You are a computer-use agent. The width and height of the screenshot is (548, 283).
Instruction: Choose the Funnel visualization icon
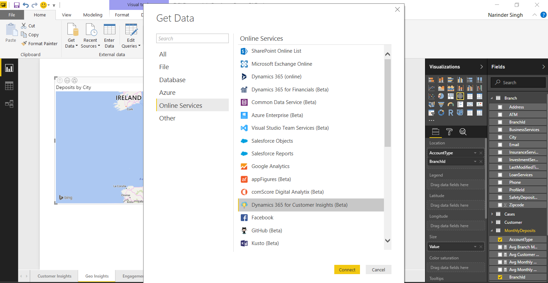(x=441, y=104)
